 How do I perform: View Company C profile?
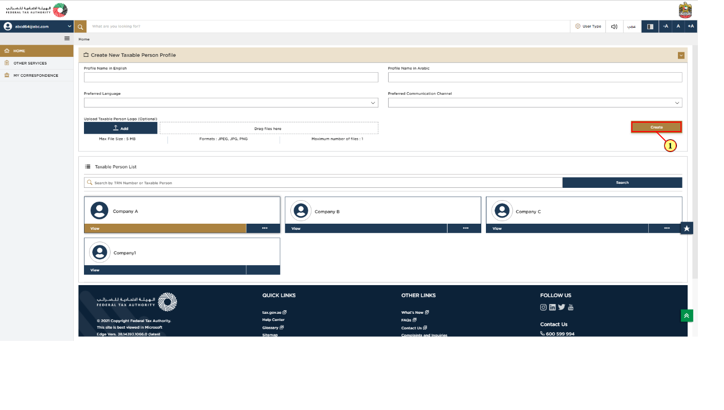(x=567, y=228)
